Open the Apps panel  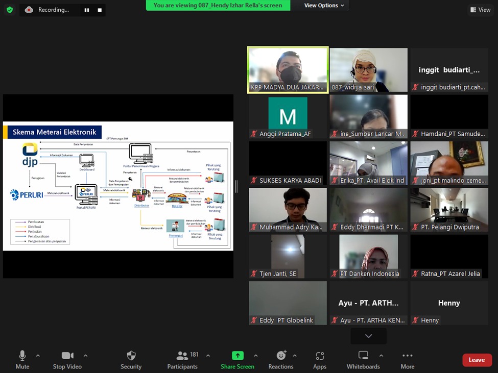pos(320,359)
